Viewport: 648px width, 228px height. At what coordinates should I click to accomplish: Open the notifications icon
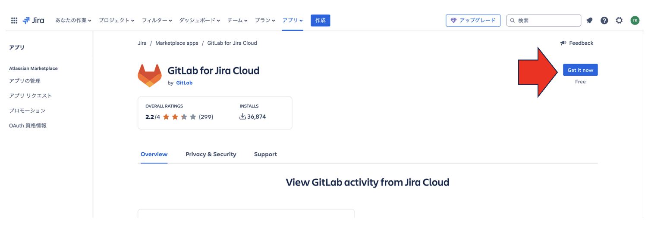coord(589,20)
